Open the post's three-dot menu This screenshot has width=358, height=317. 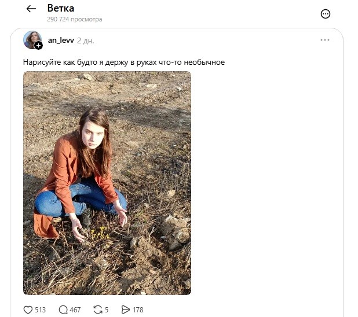pos(324,40)
